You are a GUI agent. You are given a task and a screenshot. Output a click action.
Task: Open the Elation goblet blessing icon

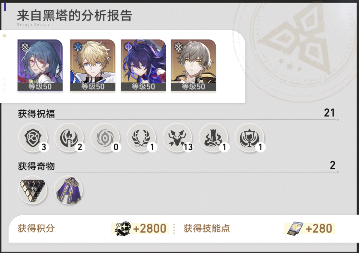249,138
